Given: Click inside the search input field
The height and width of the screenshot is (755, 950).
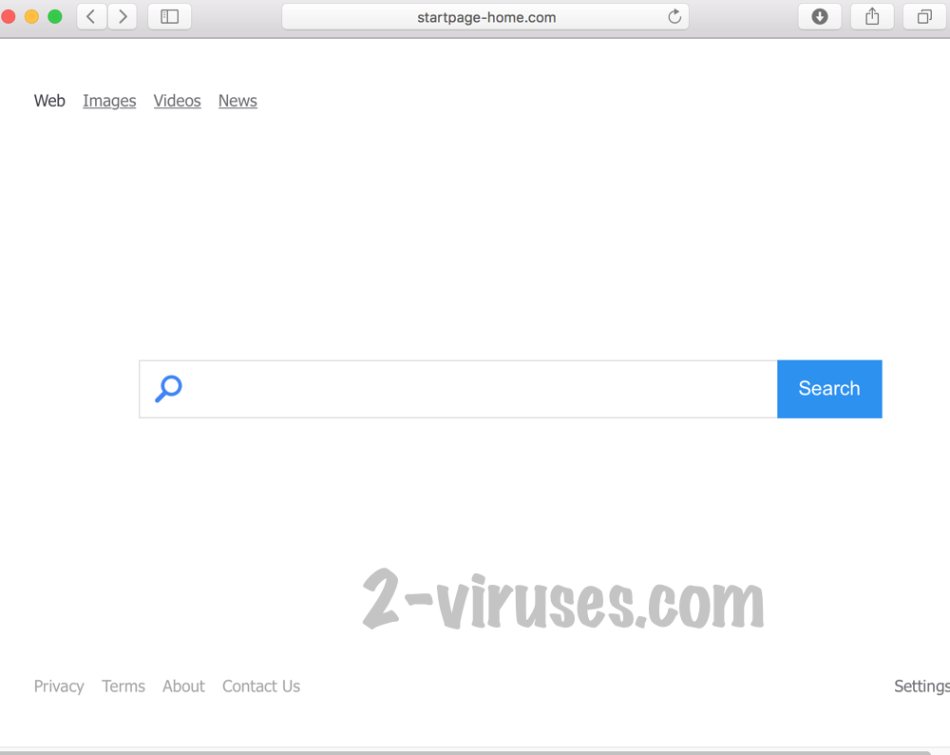Looking at the screenshot, I should point(456,389).
